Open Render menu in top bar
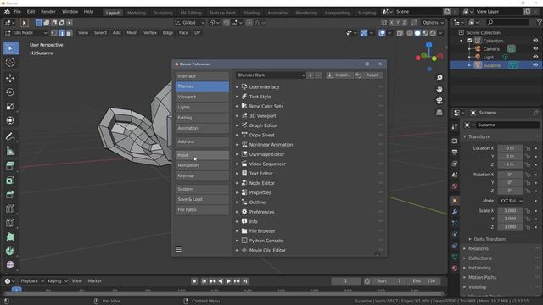 [48, 11]
